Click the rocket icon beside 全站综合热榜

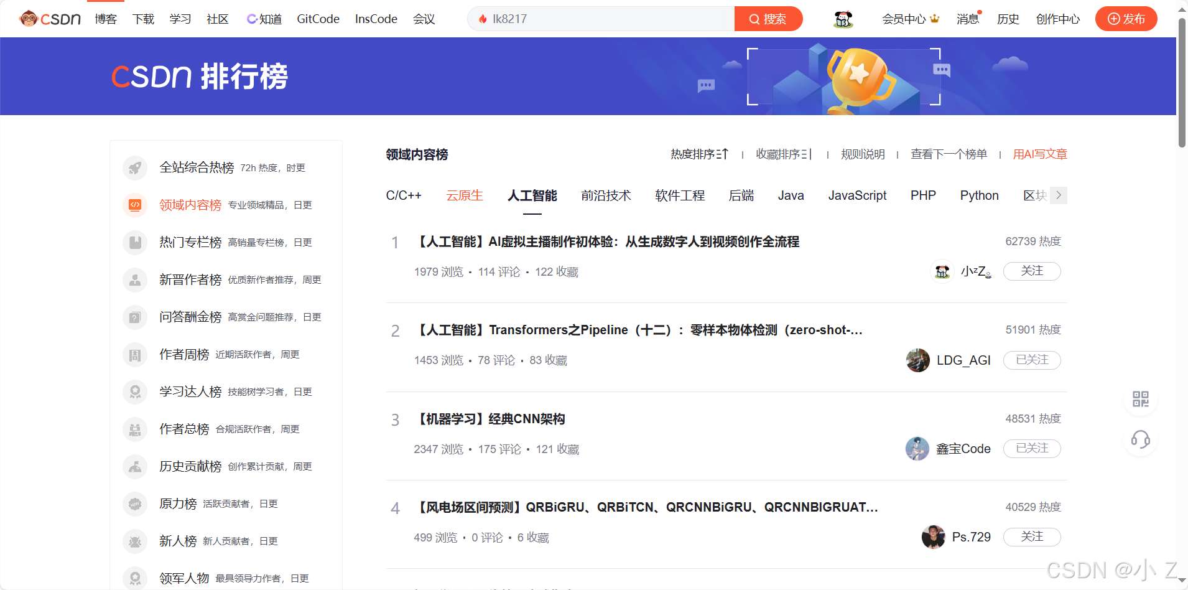tap(135, 167)
